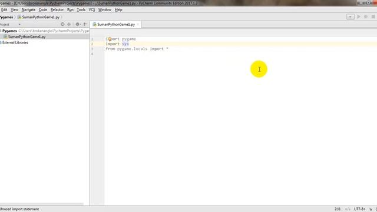377x212 pixels.
Task: Click the word sys on line 2
Action: 125,44
